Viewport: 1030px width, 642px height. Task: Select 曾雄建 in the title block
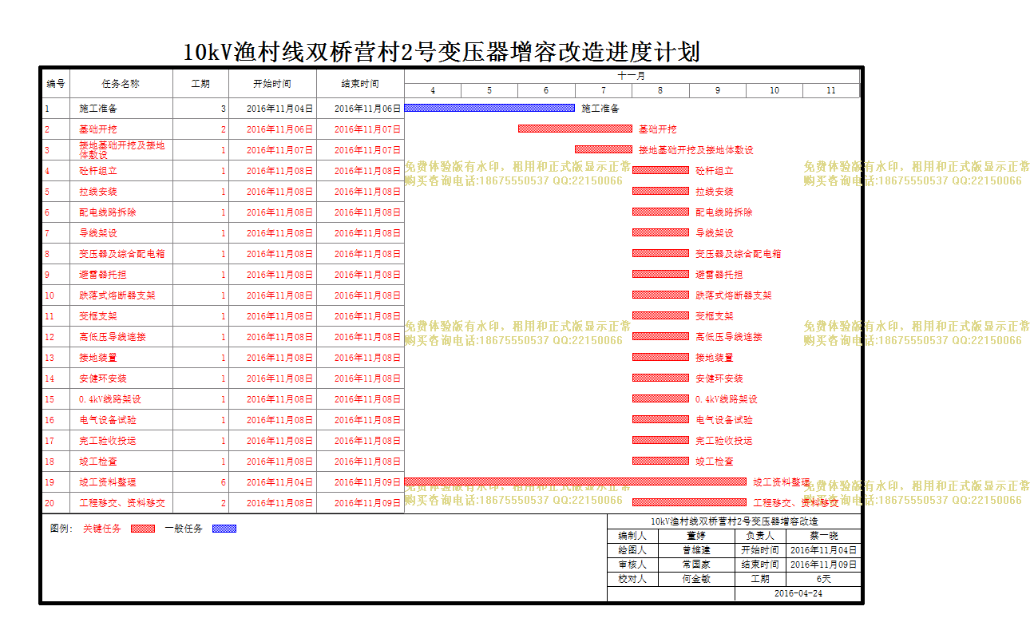point(696,550)
